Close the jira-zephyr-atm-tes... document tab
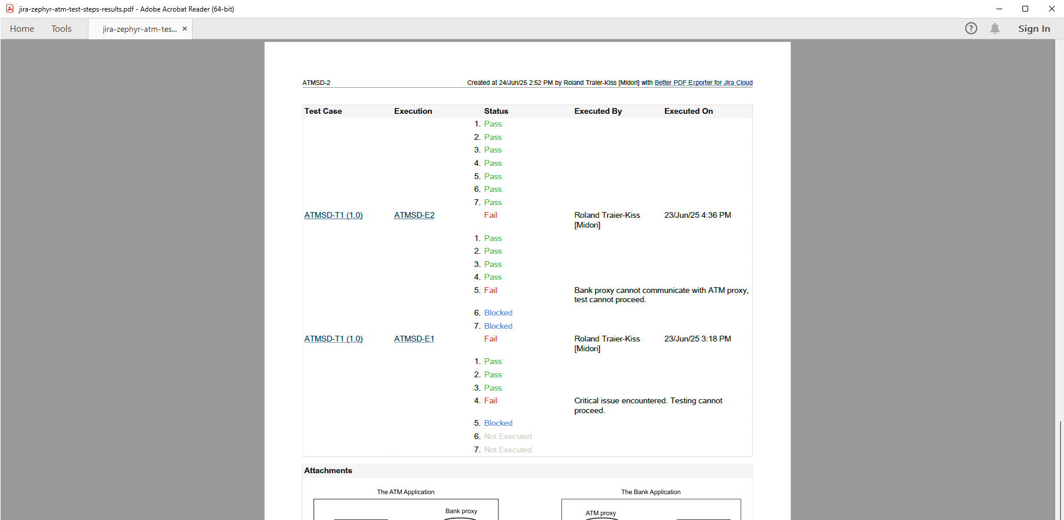 (184, 29)
